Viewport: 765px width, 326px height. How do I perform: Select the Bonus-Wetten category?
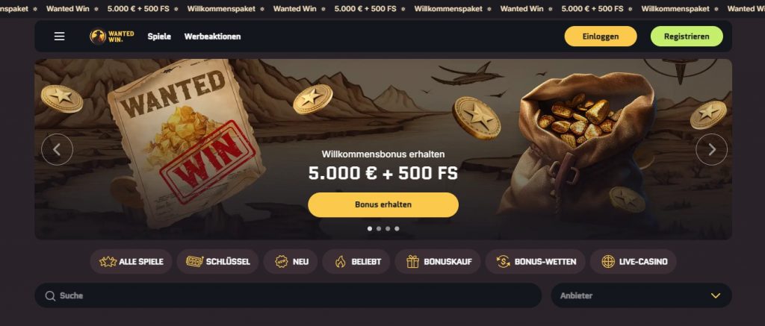535,262
